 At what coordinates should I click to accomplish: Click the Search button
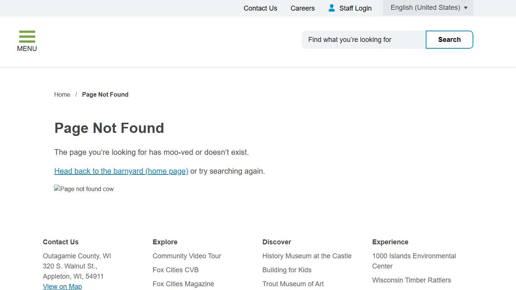[x=449, y=39]
